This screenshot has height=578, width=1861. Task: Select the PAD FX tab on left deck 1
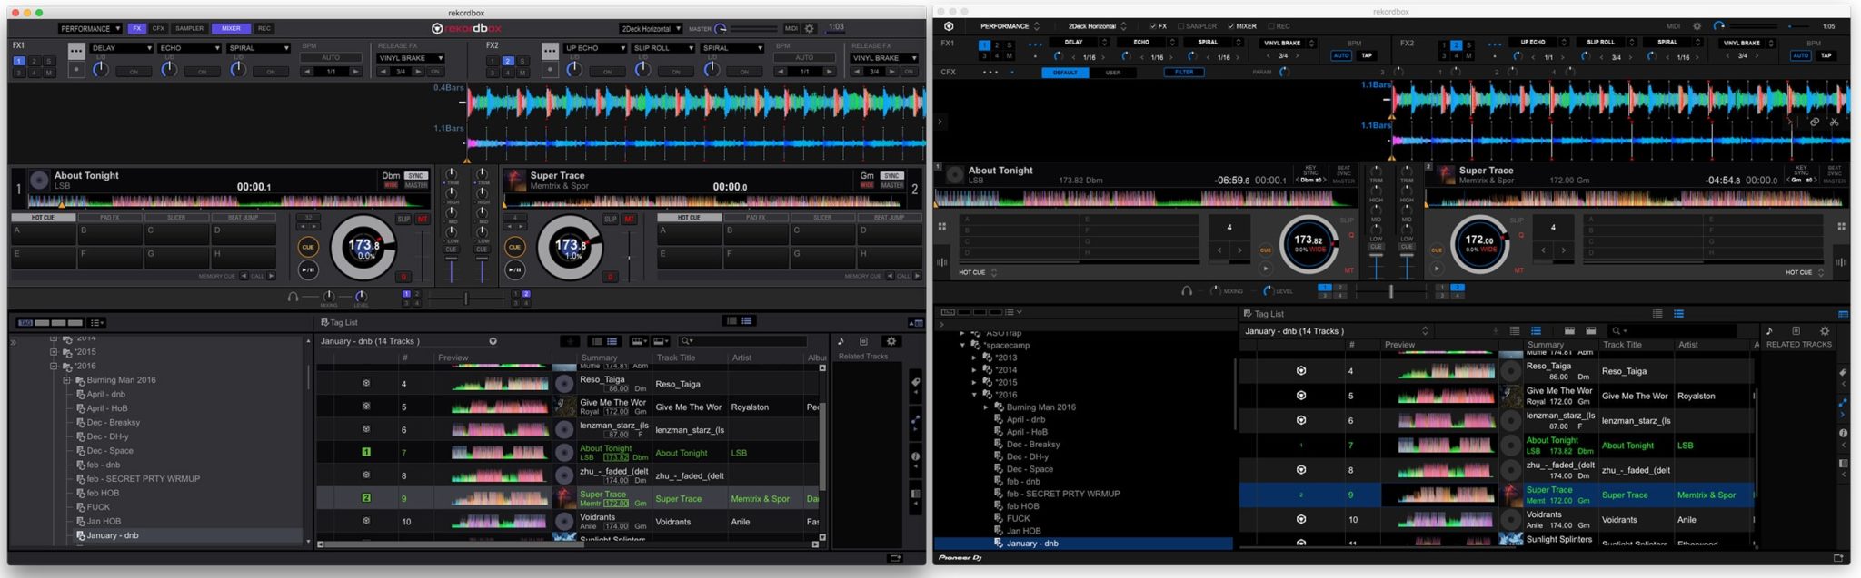(x=110, y=218)
